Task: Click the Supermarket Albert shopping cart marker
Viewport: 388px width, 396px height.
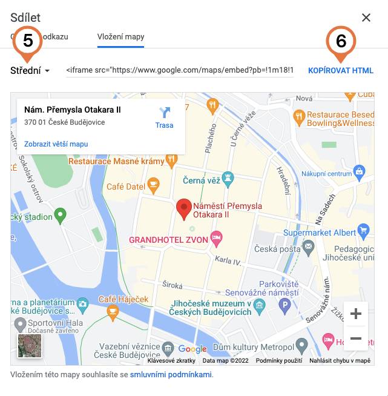Action: click(x=363, y=231)
